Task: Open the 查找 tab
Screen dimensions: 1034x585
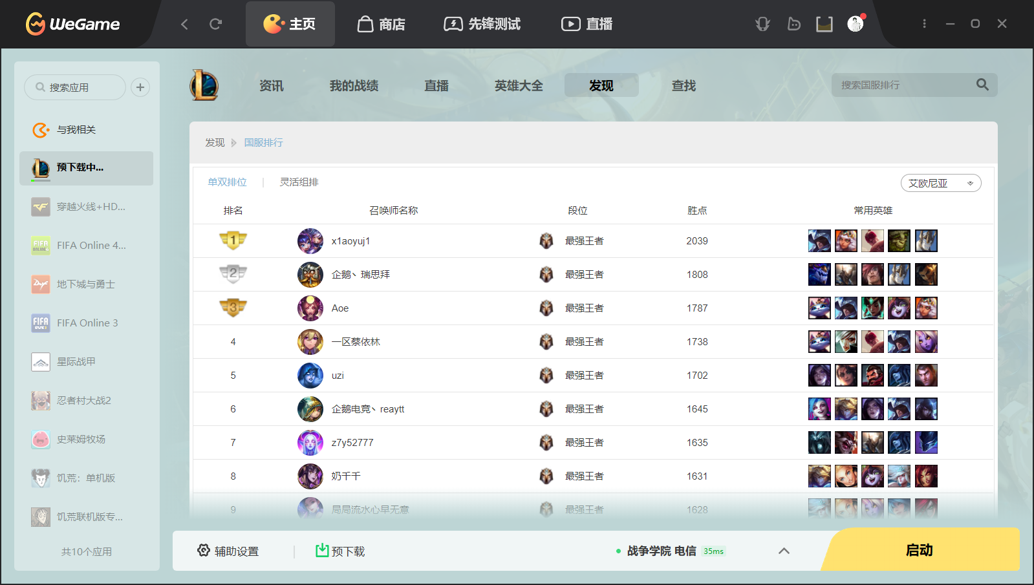Action: coord(684,85)
